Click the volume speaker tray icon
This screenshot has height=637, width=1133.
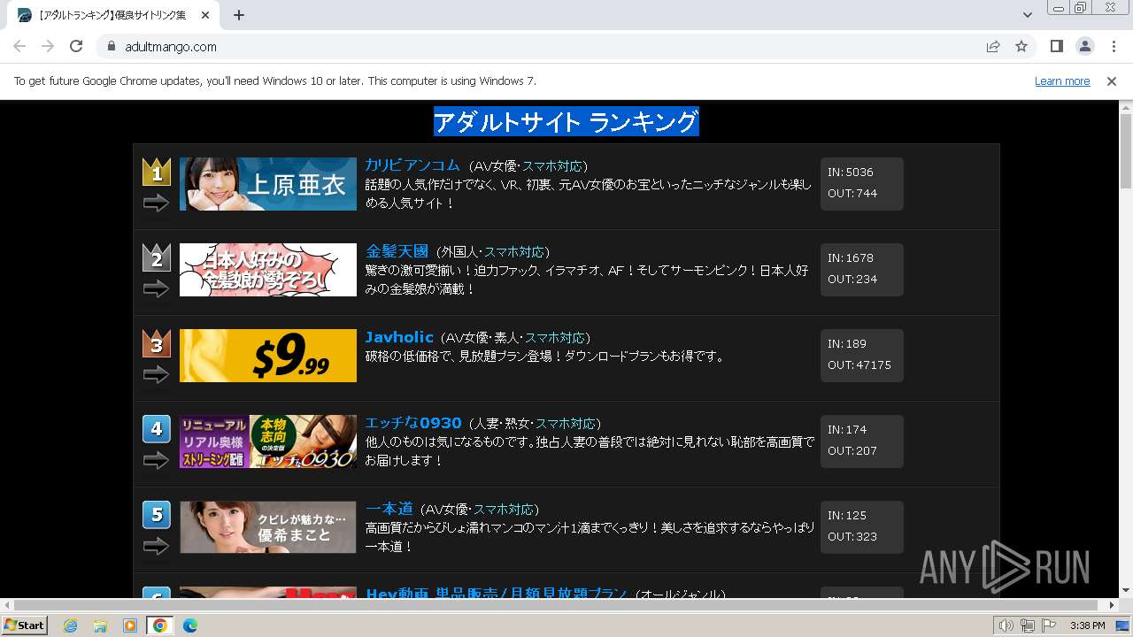1006,625
